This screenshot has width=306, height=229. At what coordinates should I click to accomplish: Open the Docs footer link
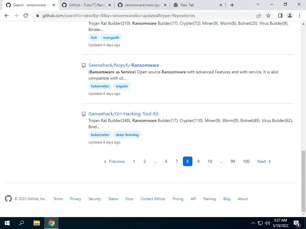pos(129,199)
